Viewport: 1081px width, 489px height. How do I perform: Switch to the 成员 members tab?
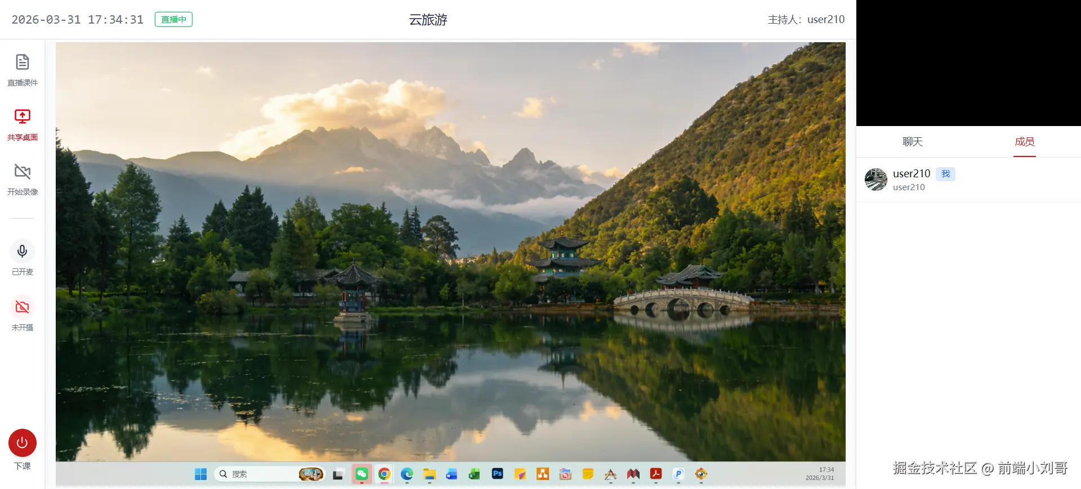pyautogui.click(x=1025, y=142)
